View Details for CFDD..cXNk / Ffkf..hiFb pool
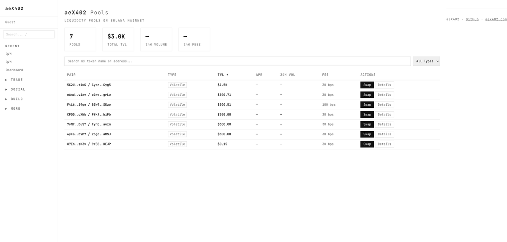Viewport: 507px width, 242px height. (384, 115)
